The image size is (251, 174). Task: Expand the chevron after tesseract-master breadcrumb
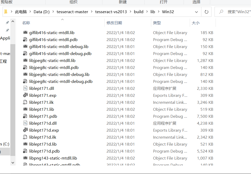92,12
